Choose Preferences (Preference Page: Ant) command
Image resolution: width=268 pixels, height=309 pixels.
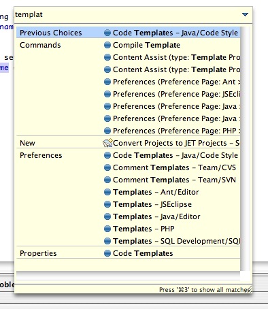point(176,82)
